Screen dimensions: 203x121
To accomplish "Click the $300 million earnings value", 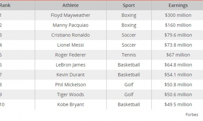I will tap(178, 15).
